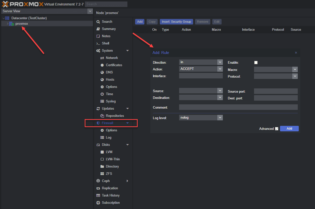Click the DNS globe icon
Viewport: 315px width, 209px height.
click(x=102, y=72)
